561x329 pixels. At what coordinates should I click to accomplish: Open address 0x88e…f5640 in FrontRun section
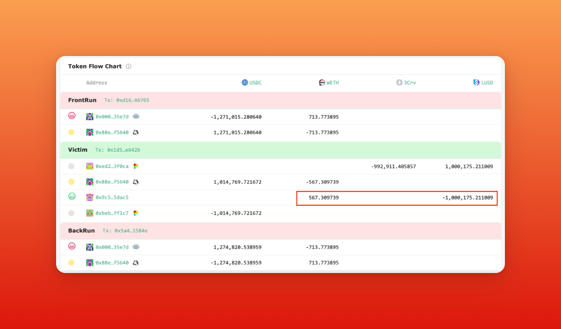coord(112,133)
